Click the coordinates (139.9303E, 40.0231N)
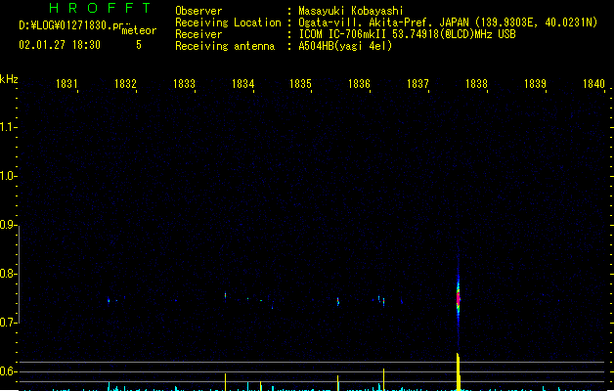The height and width of the screenshot is (391, 615). coord(536,22)
